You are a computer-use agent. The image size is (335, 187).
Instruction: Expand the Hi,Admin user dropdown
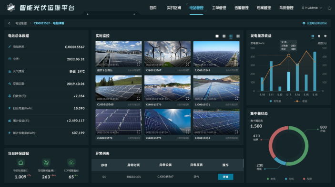(312, 8)
